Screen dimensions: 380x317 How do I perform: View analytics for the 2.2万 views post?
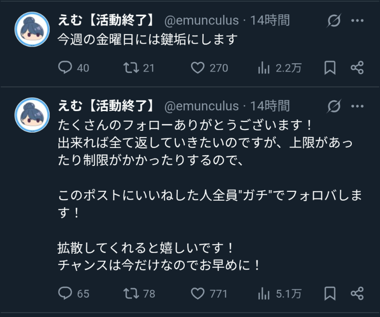(263, 68)
